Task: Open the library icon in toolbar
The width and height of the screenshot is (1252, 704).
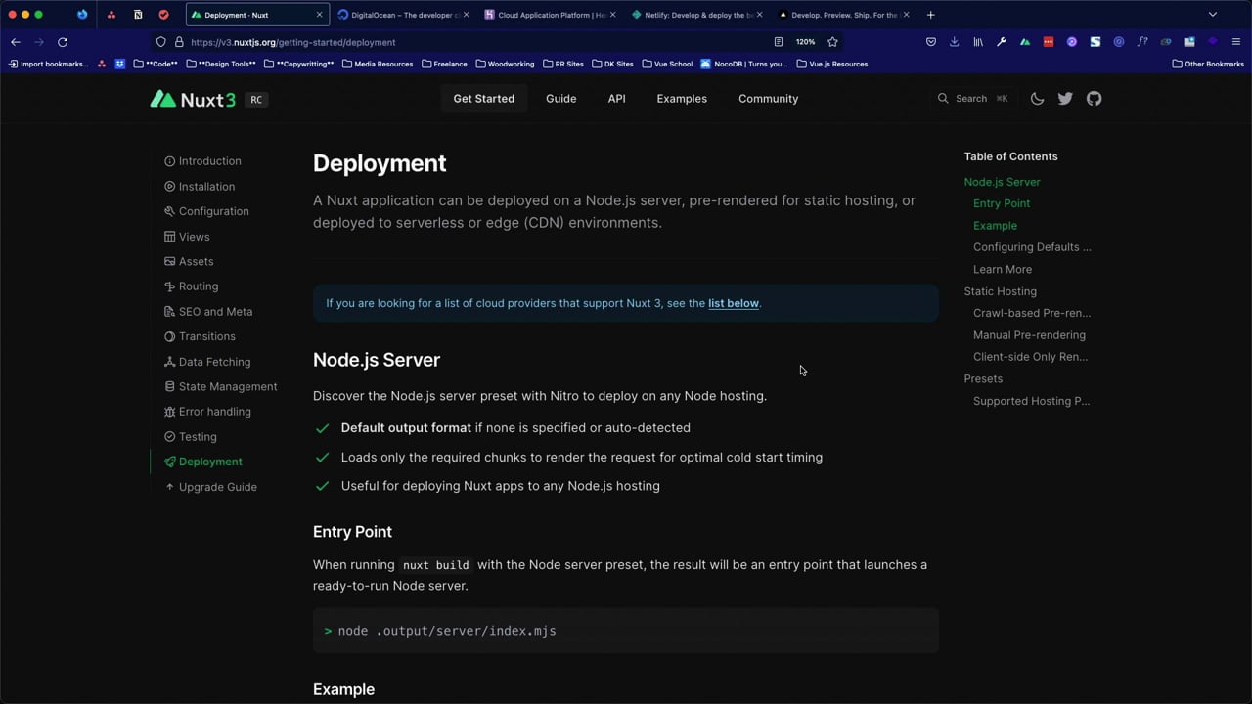Action: [978, 42]
